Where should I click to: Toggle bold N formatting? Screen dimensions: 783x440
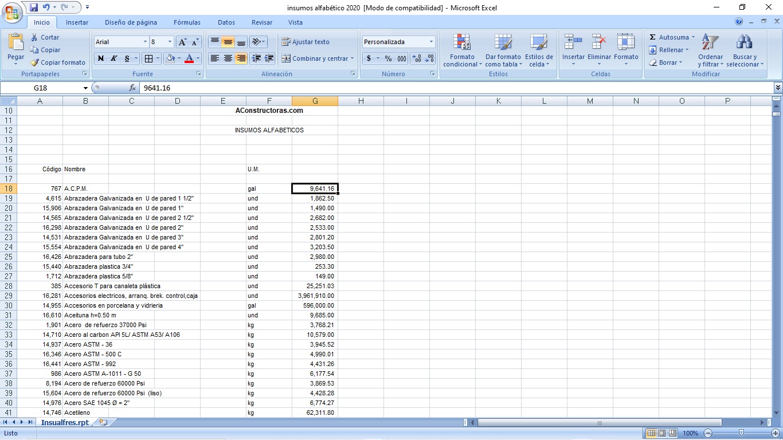coord(101,58)
